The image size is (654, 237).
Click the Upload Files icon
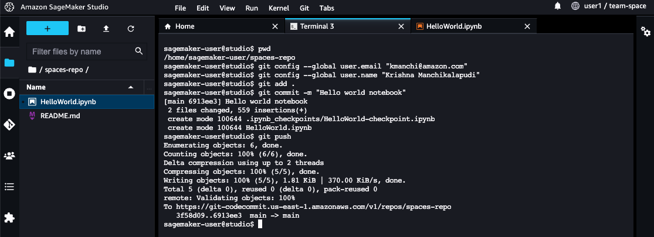[x=106, y=28]
